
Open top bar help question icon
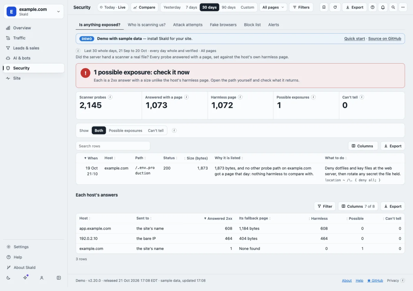pos(373,7)
